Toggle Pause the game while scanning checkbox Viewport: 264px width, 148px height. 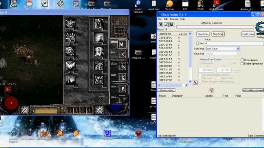click(x=200, y=81)
